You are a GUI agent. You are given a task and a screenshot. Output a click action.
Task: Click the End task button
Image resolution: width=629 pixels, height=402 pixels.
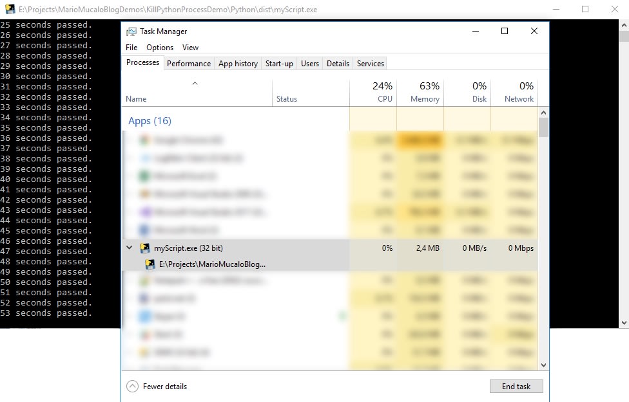[x=516, y=386]
